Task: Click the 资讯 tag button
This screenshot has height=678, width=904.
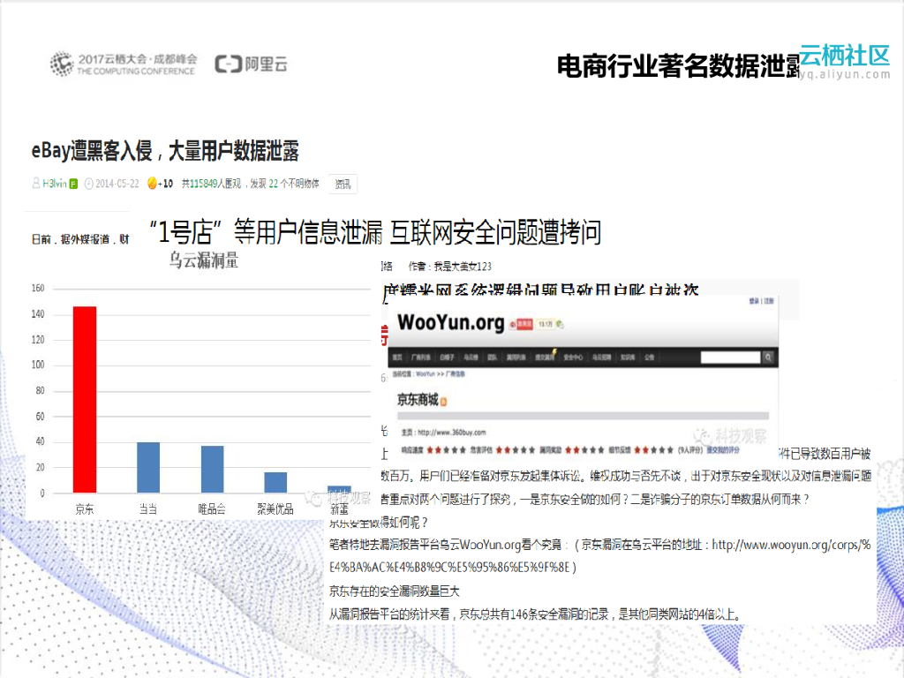Action: (343, 184)
